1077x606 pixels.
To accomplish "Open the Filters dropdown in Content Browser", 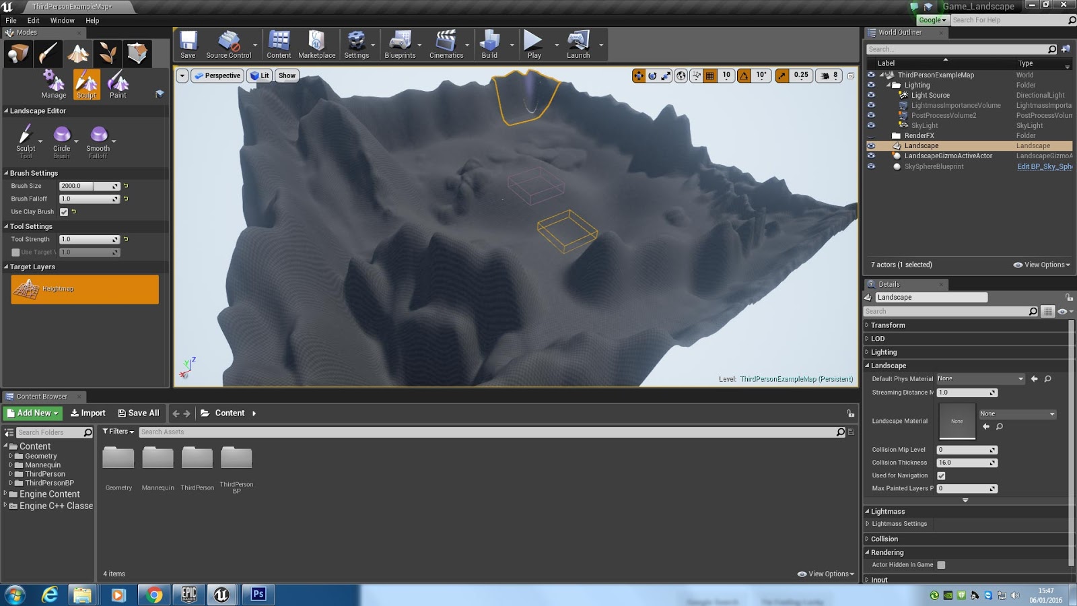I will pyautogui.click(x=118, y=432).
